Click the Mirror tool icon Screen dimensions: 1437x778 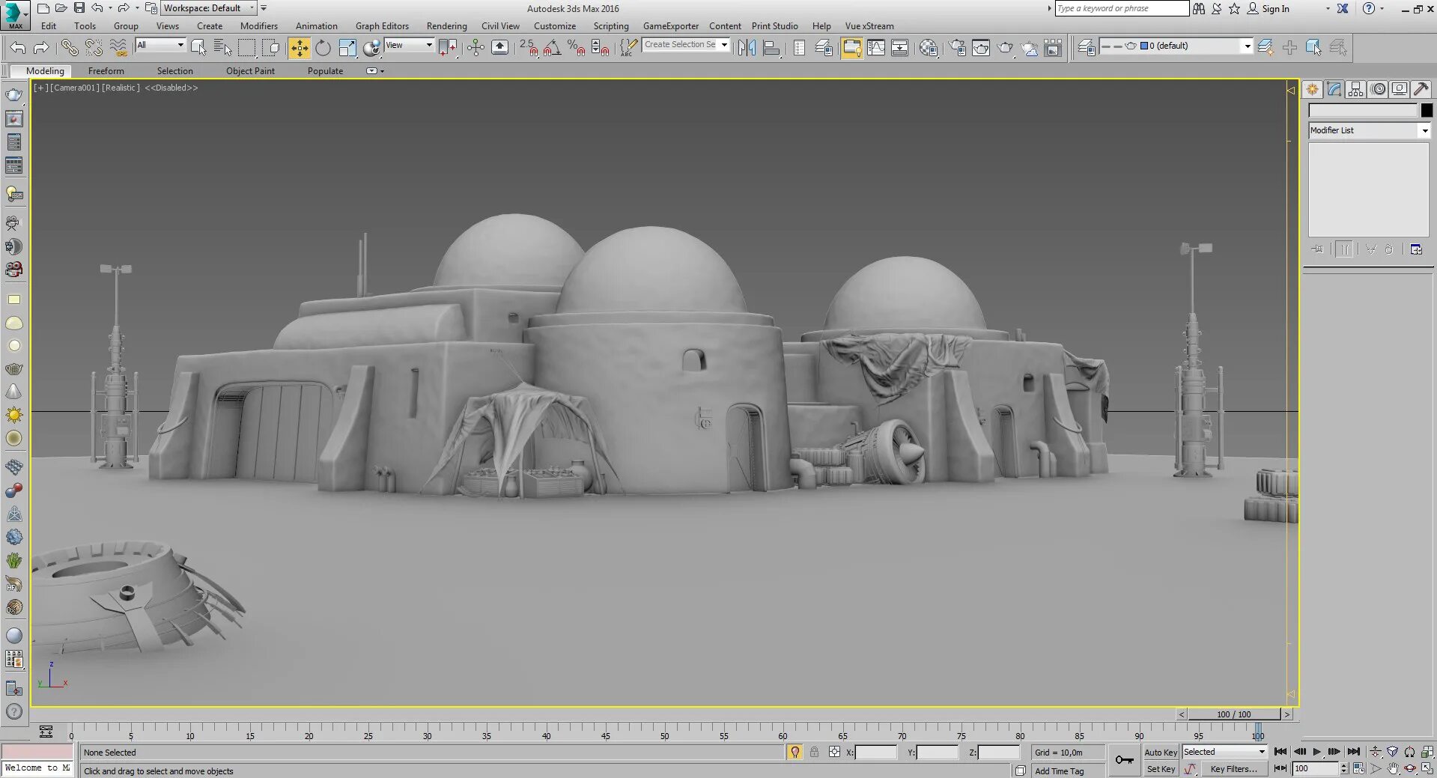pos(747,48)
